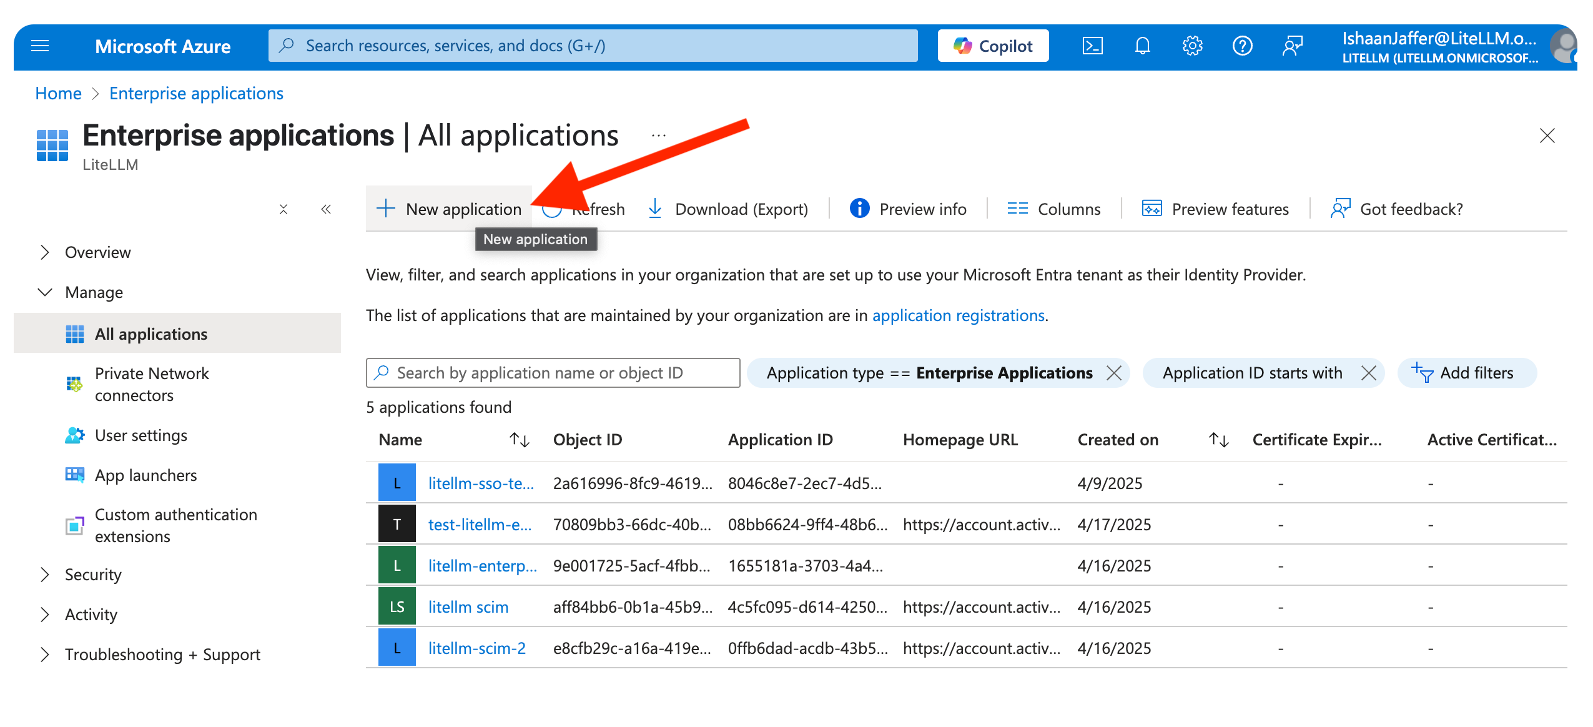Sort by the Name column arrows
Viewport: 1593px width, 727px height.
click(519, 440)
